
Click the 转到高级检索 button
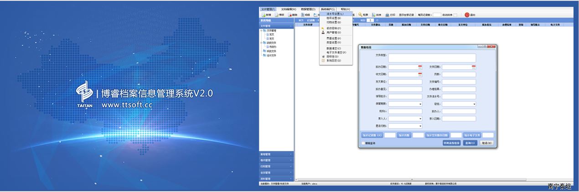[x=452, y=143]
